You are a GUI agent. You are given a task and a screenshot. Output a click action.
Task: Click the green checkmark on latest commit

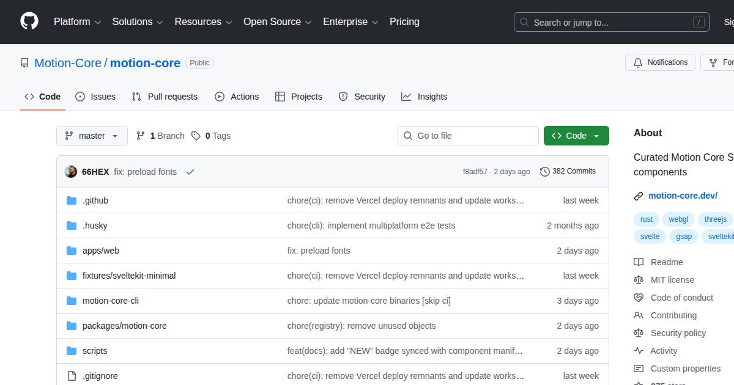[x=190, y=172]
